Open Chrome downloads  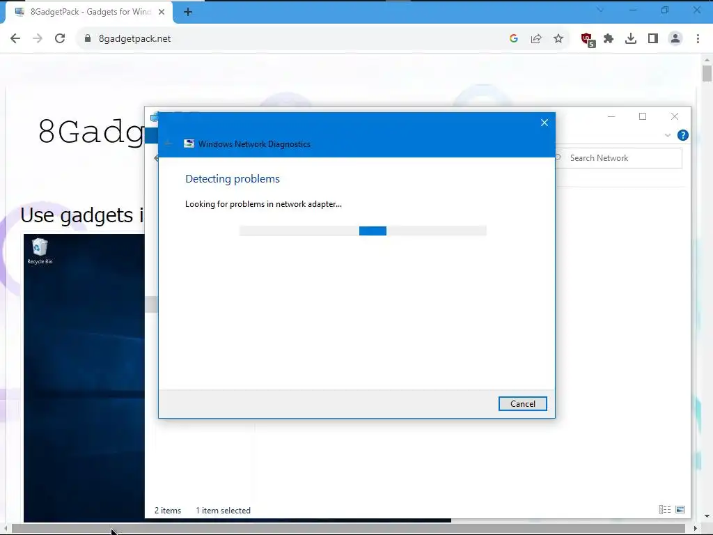pos(631,39)
